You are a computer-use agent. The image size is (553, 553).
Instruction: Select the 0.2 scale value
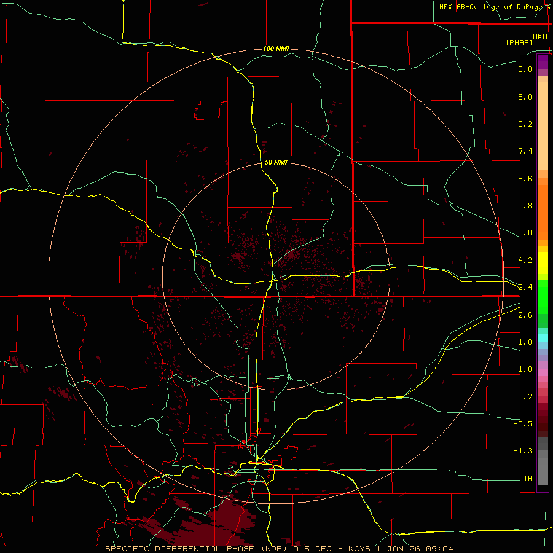(x=525, y=397)
